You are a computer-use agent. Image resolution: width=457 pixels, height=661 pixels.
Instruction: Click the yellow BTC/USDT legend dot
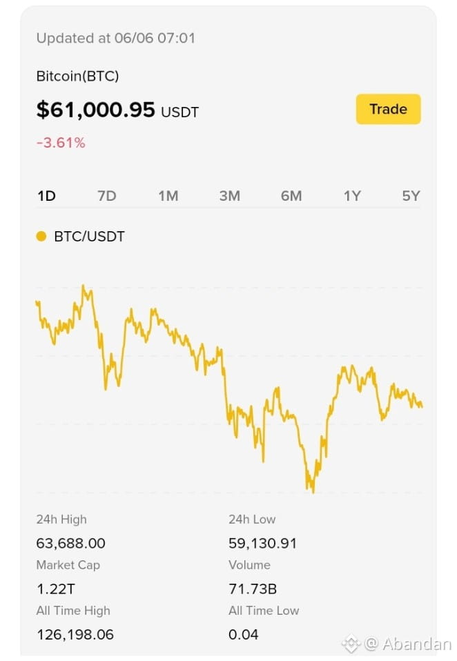tap(41, 237)
